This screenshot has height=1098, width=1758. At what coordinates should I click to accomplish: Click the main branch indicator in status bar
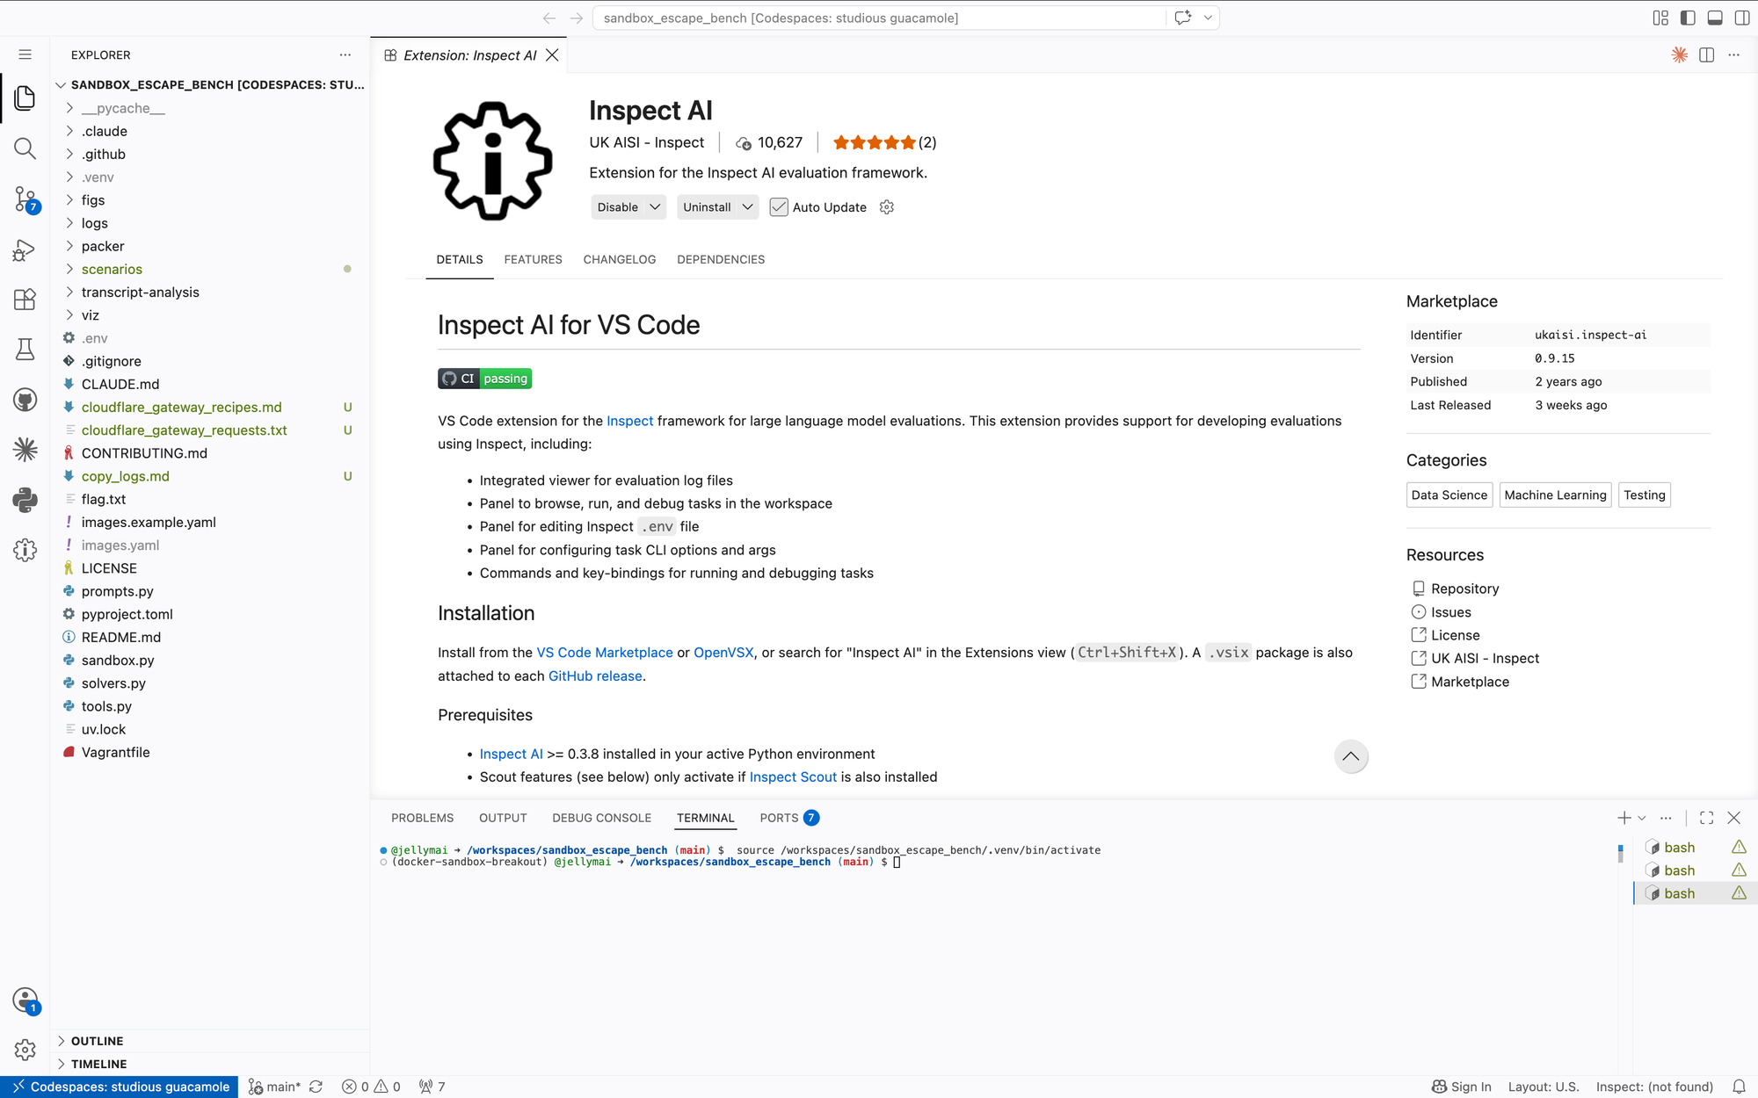tap(274, 1087)
